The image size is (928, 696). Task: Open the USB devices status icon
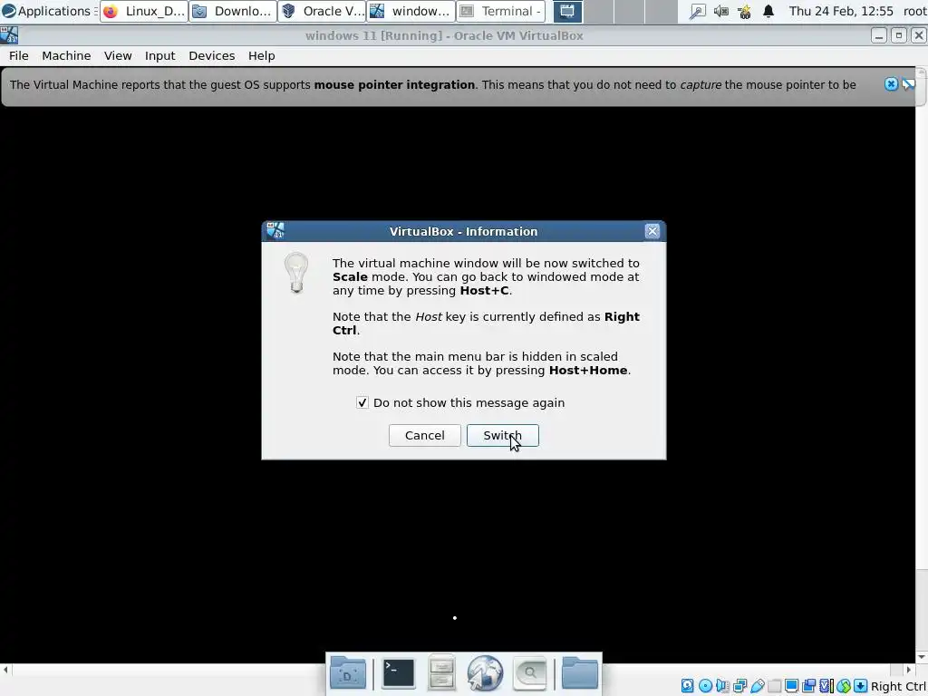coord(758,686)
